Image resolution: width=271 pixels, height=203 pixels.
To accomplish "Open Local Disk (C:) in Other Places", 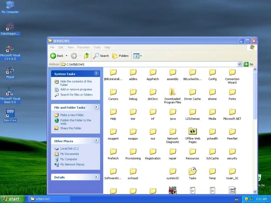I will [69, 149].
